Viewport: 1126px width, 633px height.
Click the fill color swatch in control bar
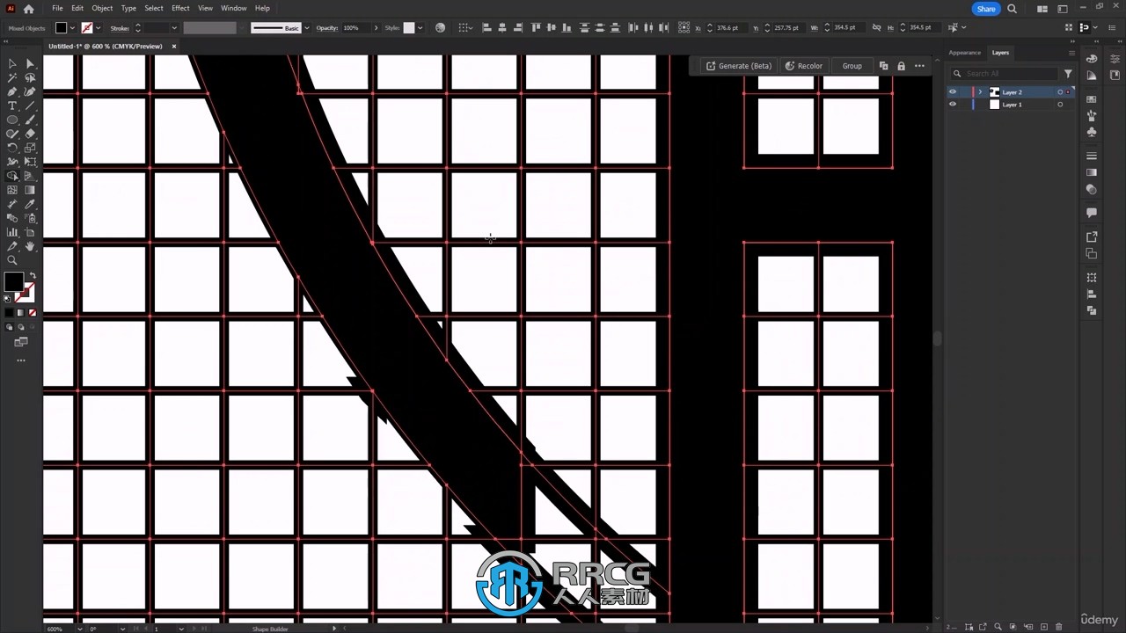(61, 28)
